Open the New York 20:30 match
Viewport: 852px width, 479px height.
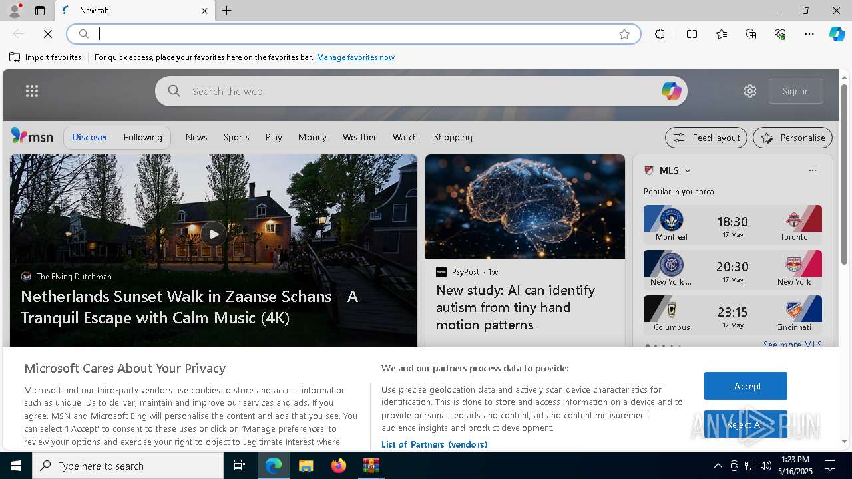click(x=733, y=269)
